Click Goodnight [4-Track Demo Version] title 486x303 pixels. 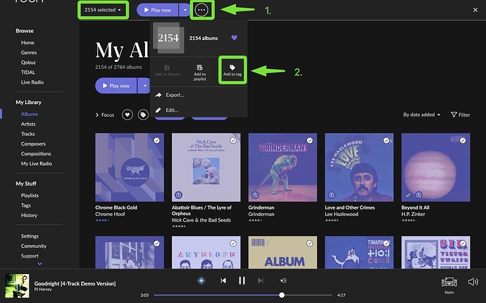coord(75,283)
